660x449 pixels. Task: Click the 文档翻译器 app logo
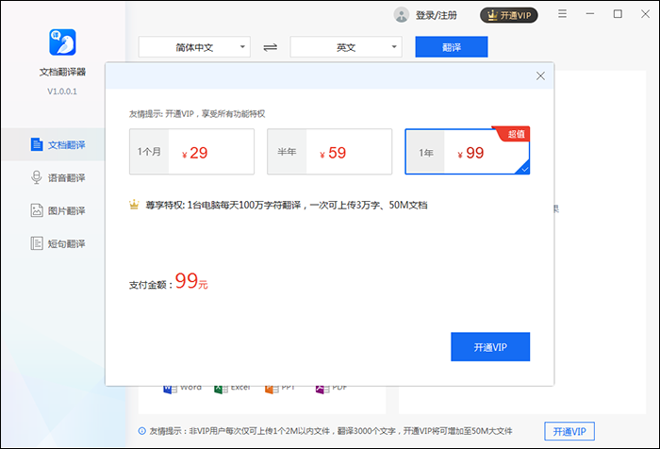point(61,42)
